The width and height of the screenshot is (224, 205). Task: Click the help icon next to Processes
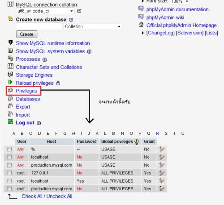45,60
